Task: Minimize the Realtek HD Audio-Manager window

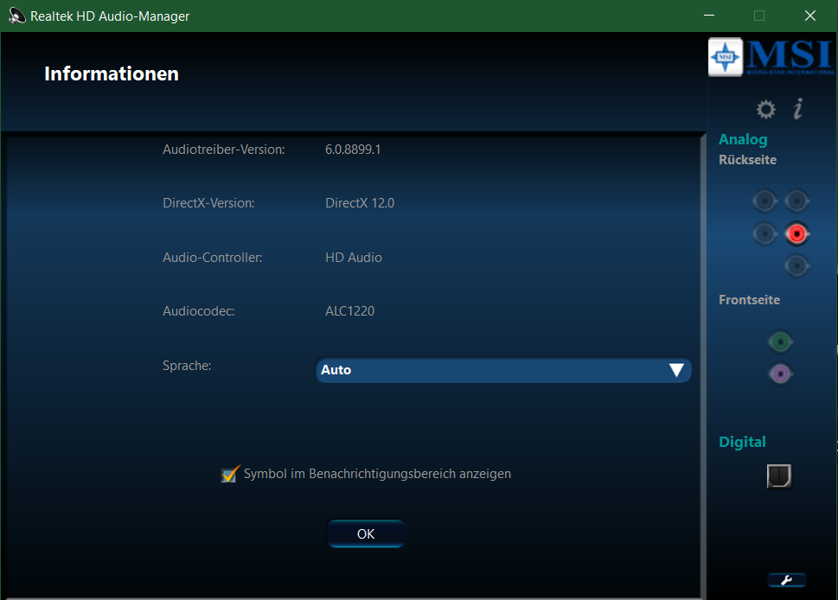Action: click(709, 16)
